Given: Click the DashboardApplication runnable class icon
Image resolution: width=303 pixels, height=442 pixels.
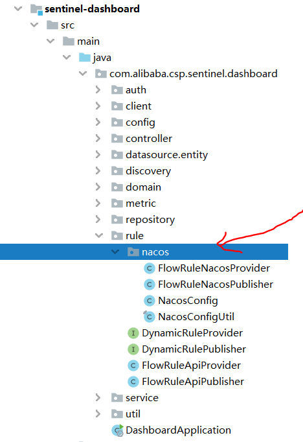Looking at the screenshot, I should (x=117, y=430).
